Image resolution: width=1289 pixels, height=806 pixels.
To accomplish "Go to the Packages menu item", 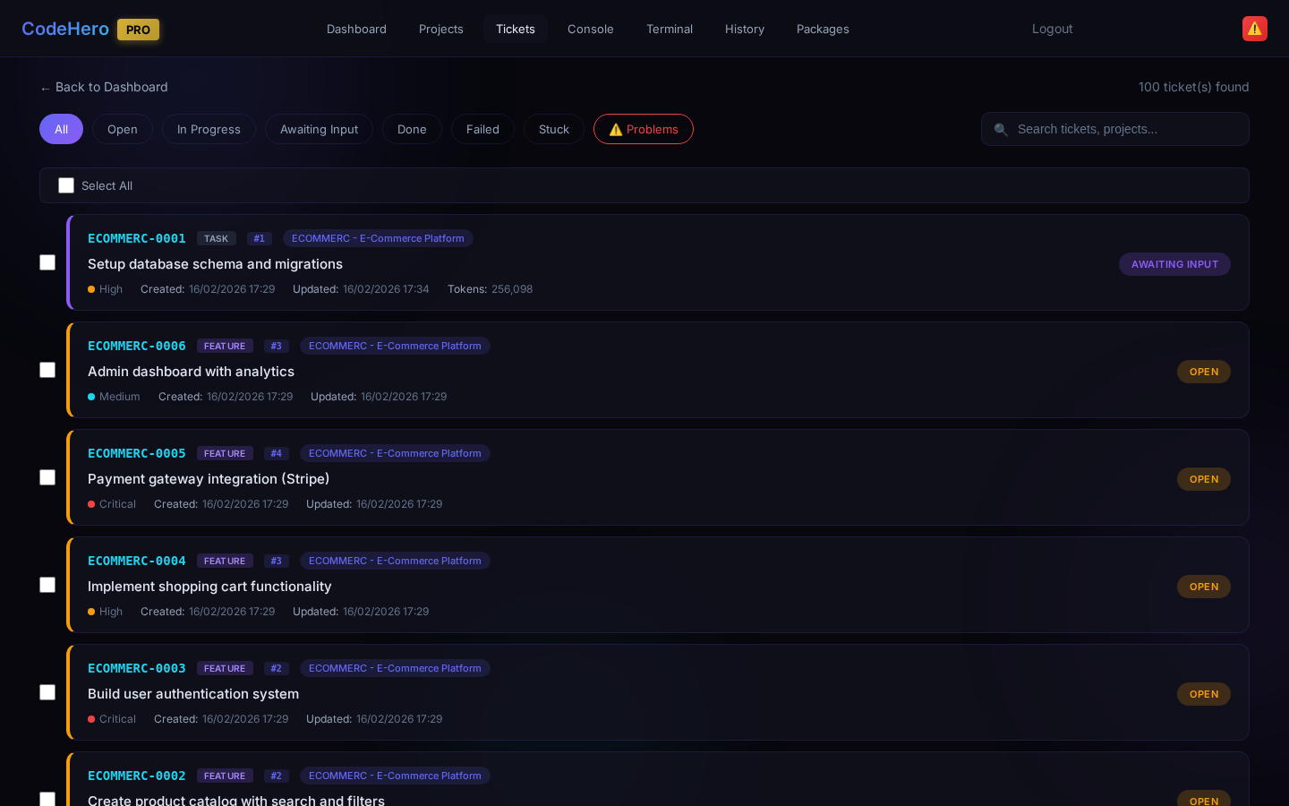I will pos(822,29).
